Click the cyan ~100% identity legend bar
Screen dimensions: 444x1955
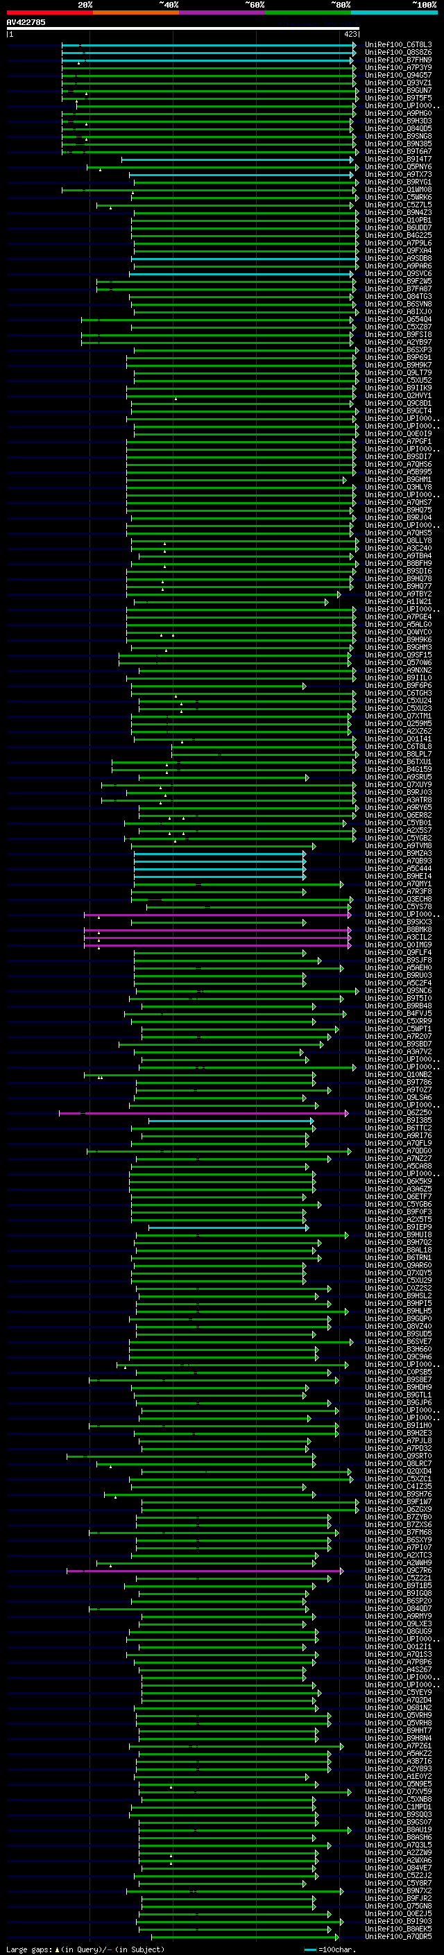(394, 13)
